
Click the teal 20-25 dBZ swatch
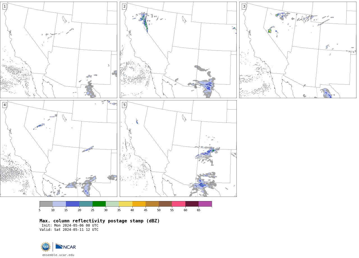tap(86, 204)
